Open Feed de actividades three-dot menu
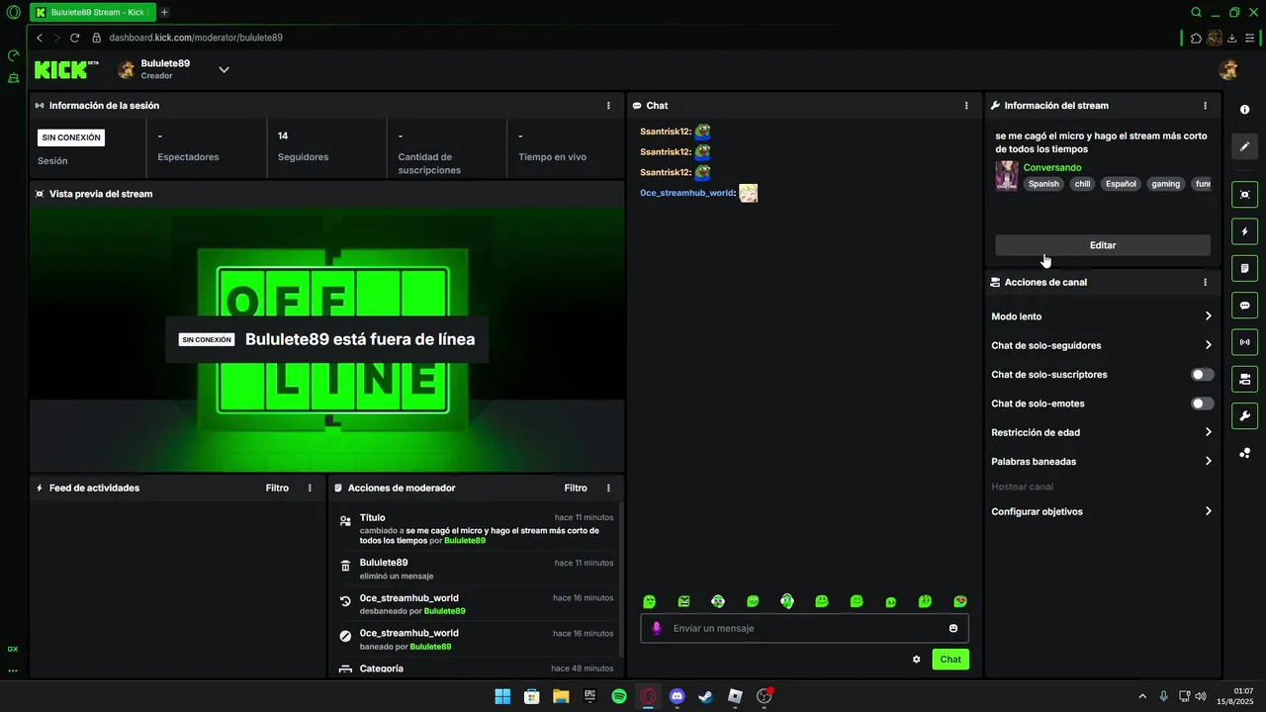Image resolution: width=1266 pixels, height=712 pixels. tap(310, 488)
